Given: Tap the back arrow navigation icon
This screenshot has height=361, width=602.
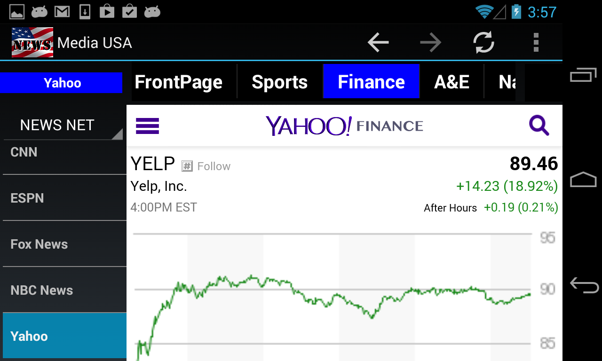Looking at the screenshot, I should tap(378, 43).
